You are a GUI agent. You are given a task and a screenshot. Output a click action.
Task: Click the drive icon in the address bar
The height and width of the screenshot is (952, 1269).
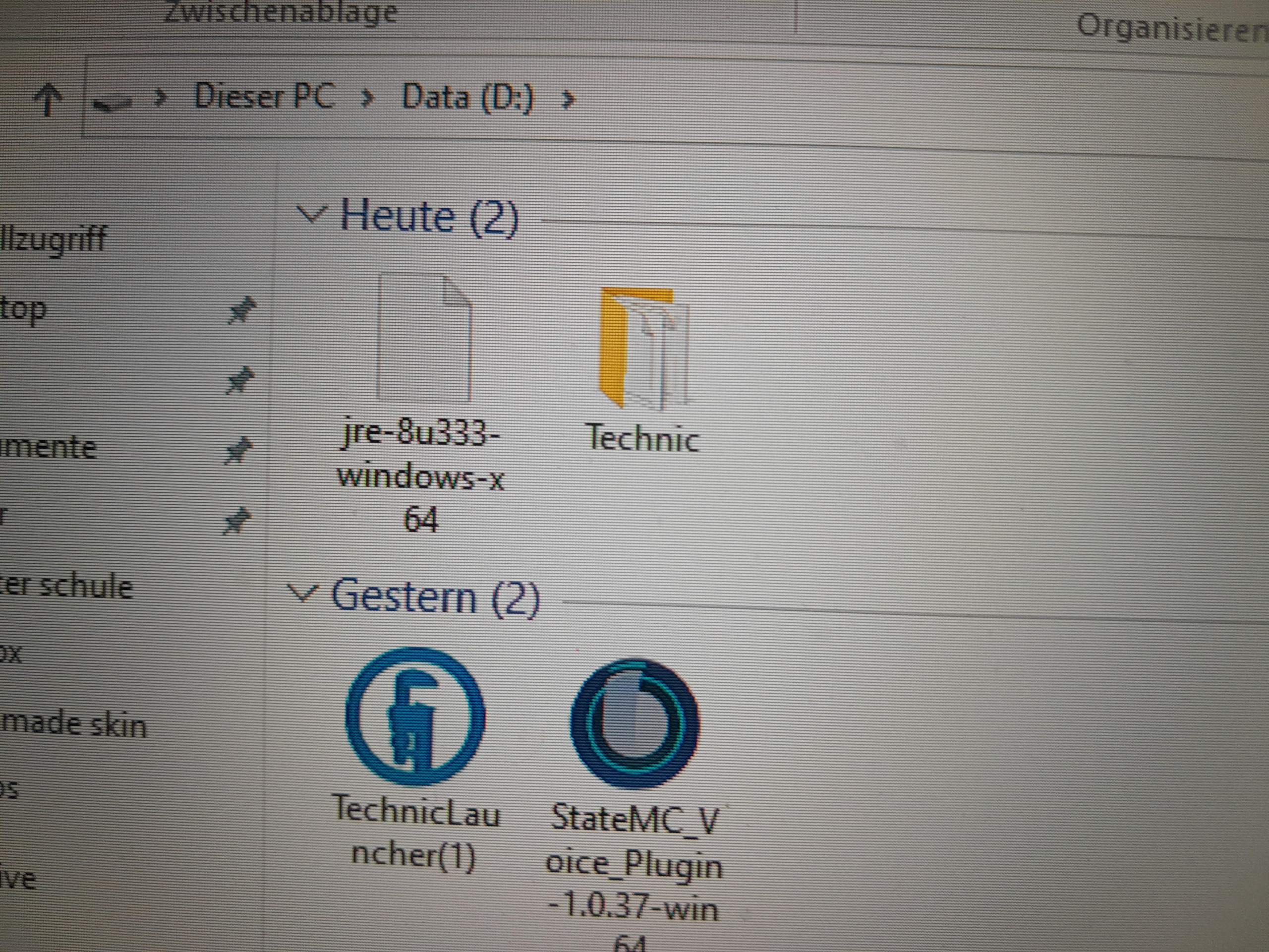112,103
